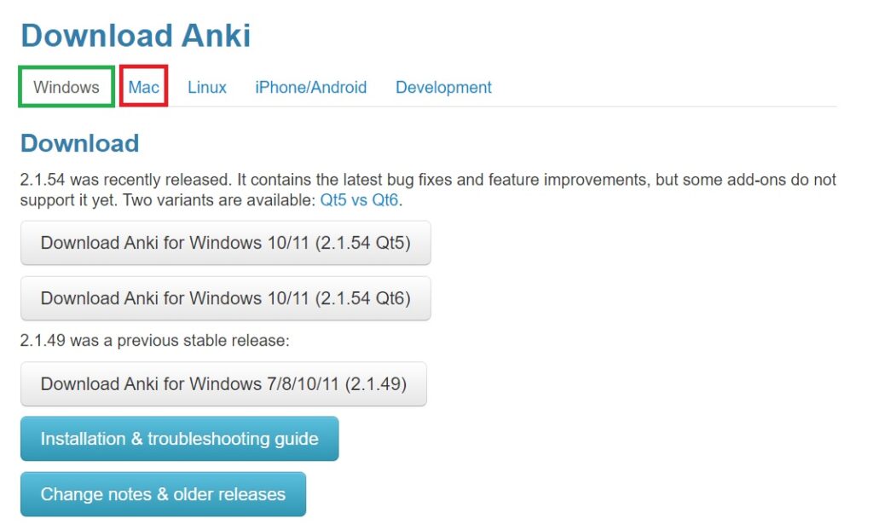
Task: Select the Windows tab
Action: tap(66, 87)
